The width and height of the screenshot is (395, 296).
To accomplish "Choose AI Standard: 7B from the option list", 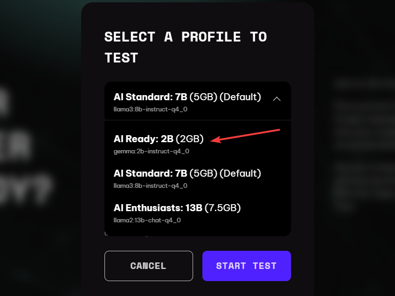I will pos(198,179).
